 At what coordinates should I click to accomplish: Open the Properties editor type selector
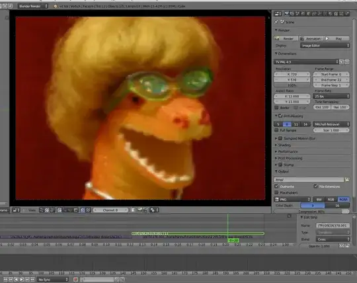point(278,14)
